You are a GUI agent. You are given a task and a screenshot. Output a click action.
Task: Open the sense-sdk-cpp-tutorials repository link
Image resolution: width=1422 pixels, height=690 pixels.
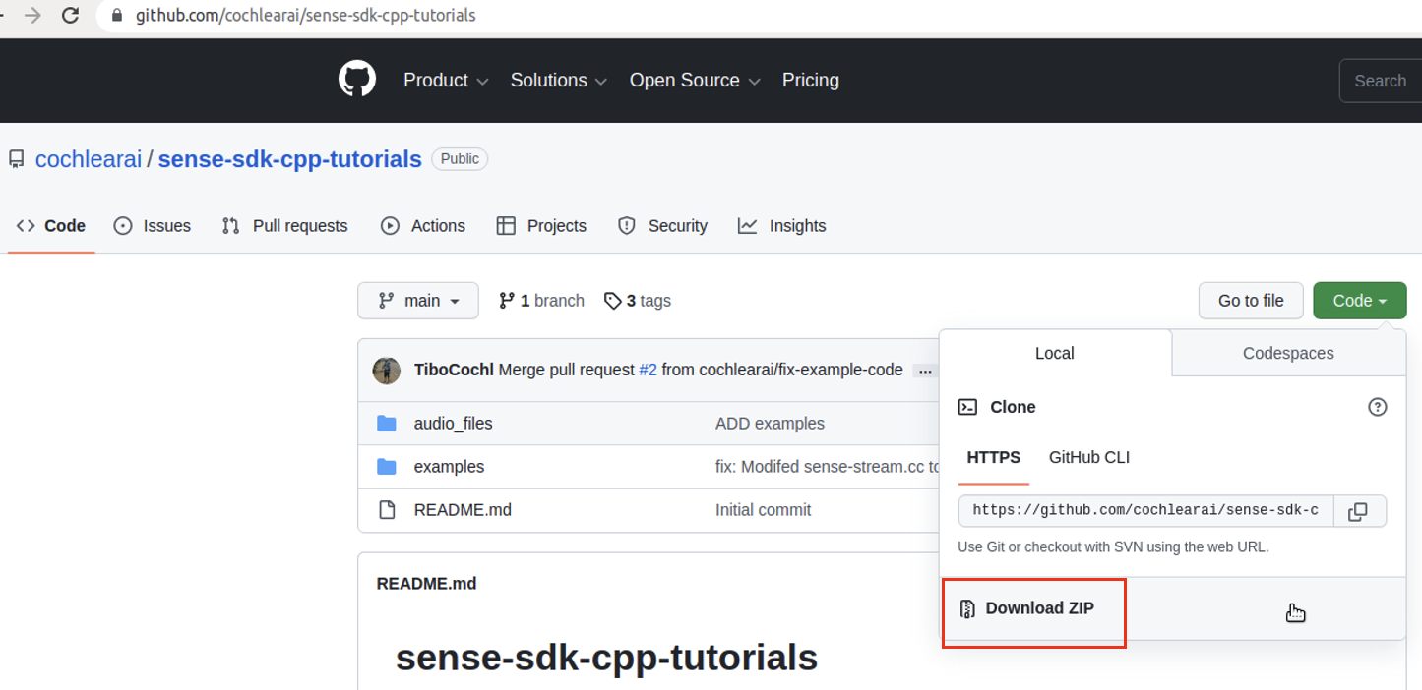click(290, 159)
